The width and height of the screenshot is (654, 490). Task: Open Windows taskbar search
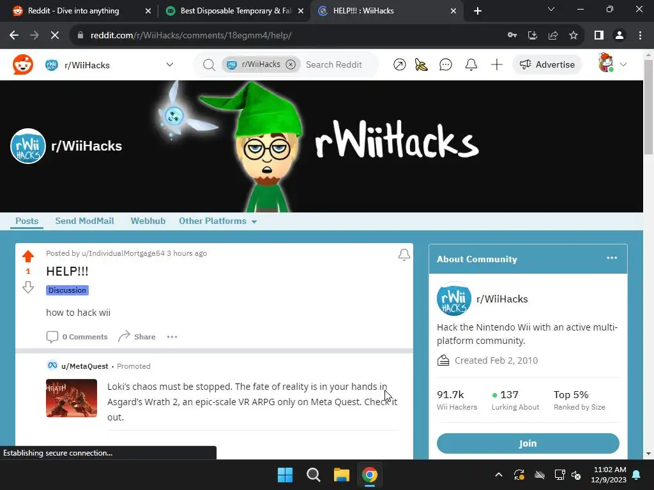[x=313, y=475]
